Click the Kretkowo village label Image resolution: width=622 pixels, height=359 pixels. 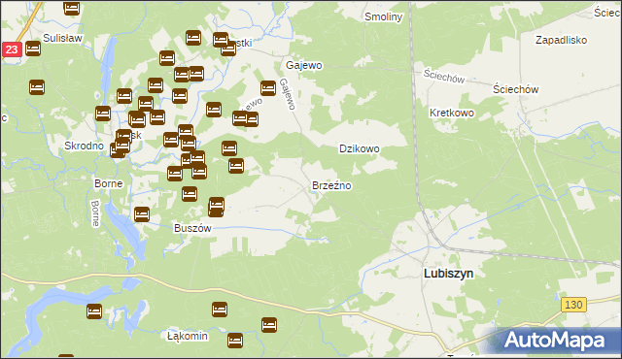point(452,113)
